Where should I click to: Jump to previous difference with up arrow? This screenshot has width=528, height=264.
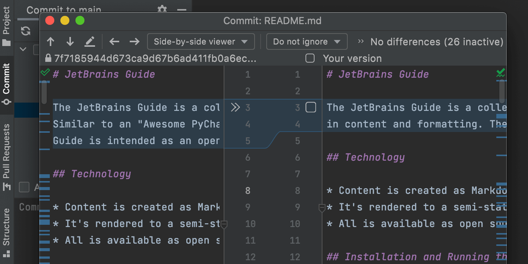(51, 41)
